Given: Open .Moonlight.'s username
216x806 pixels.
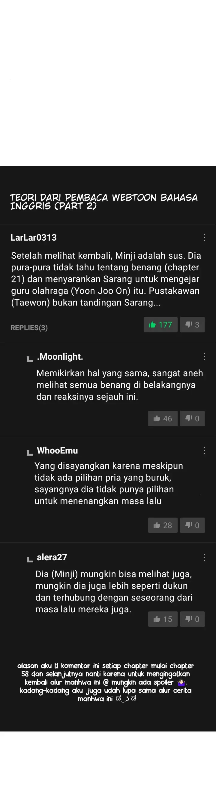Looking at the screenshot, I should (x=60, y=357).
